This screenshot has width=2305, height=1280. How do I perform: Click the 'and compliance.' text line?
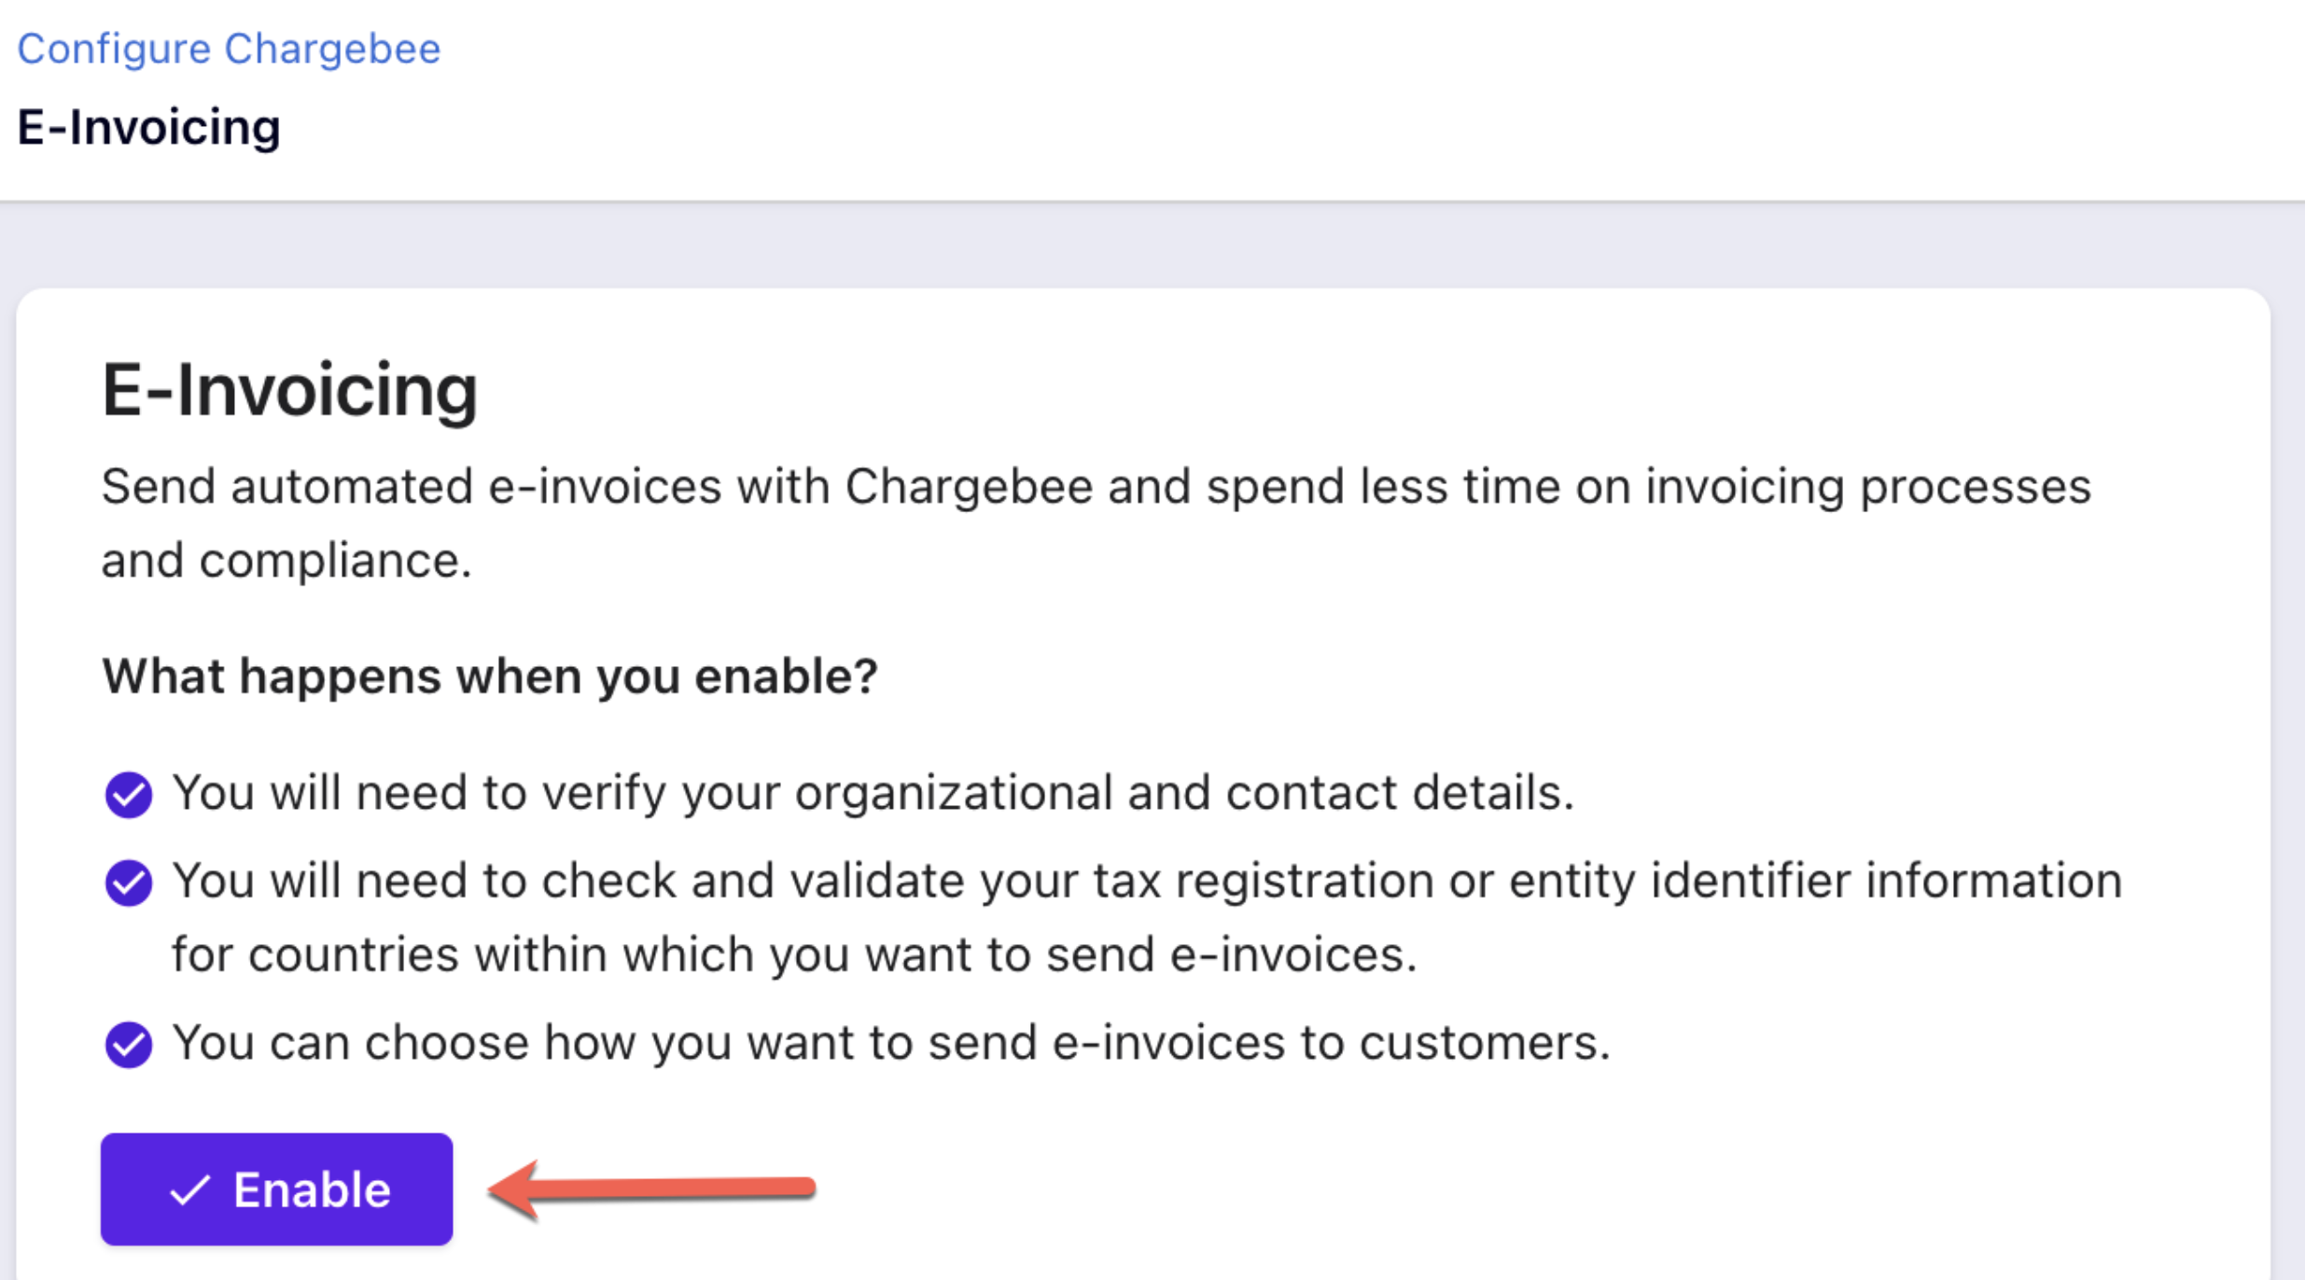286,561
